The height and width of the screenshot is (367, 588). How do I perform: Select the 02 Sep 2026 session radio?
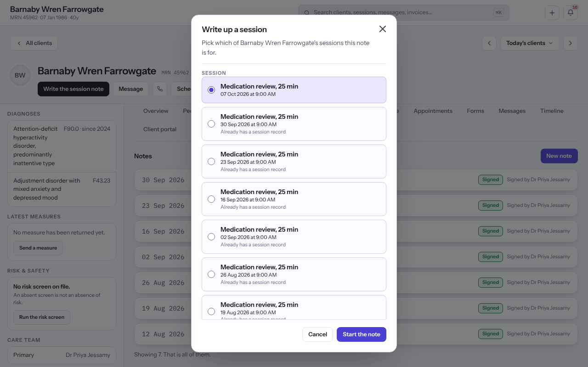tap(211, 237)
